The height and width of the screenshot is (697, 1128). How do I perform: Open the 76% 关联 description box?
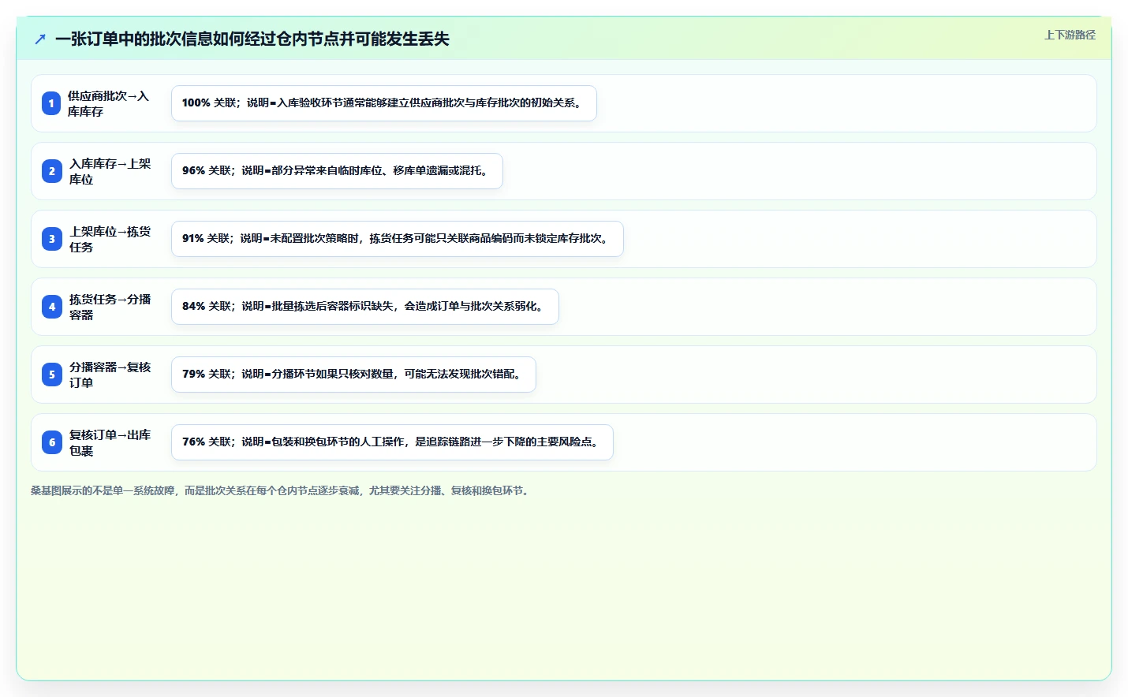click(392, 442)
